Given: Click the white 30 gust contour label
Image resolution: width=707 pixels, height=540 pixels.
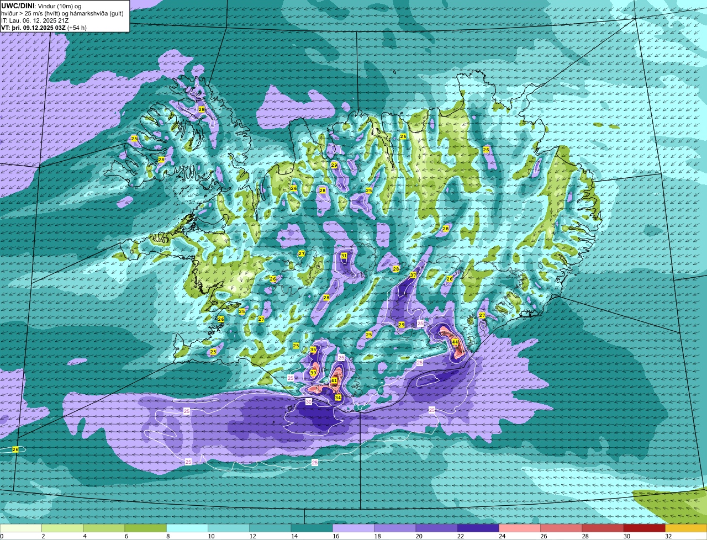Looking at the screenshot, I should tap(309, 402).
